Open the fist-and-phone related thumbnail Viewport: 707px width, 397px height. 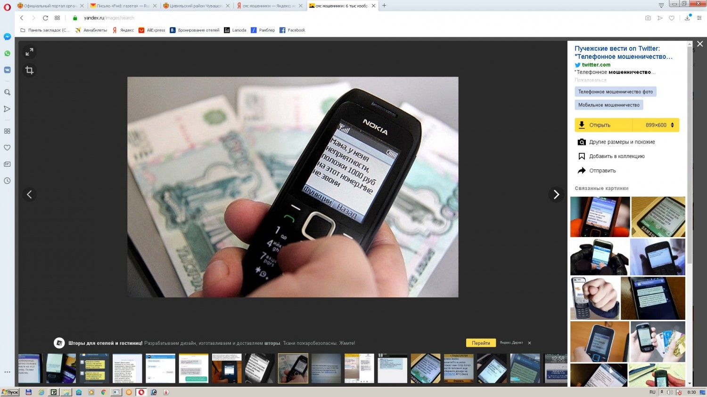[x=595, y=298]
